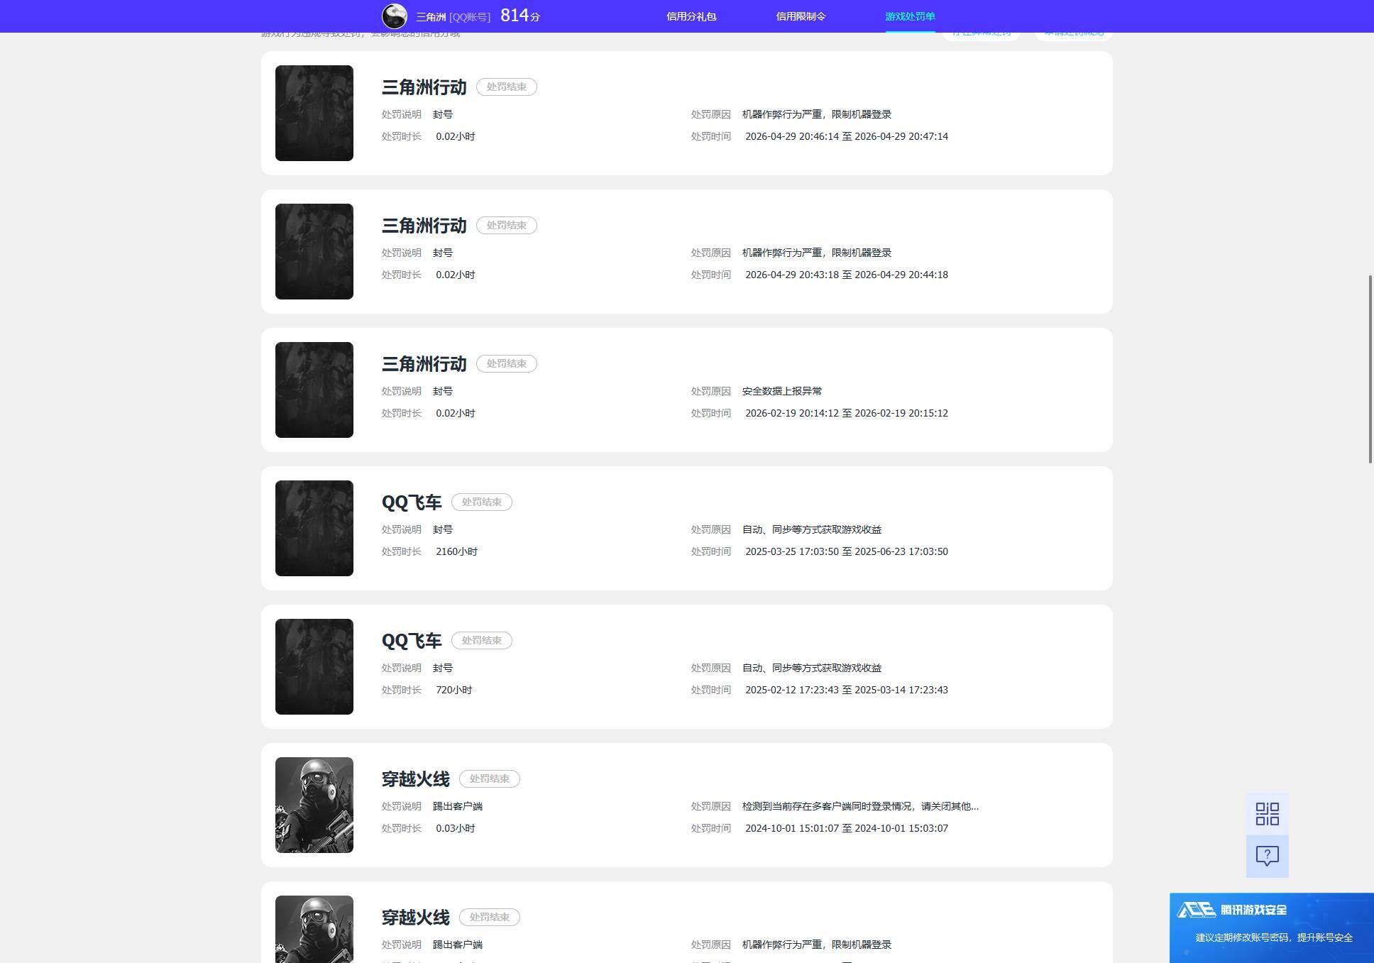Click 处罚结束 badge on 0.03小时 穿越火线 record
This screenshot has height=963, width=1374.
coord(490,778)
